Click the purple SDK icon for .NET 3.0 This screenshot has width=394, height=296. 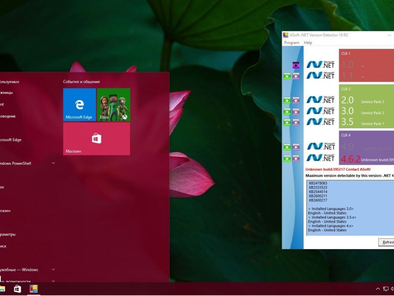click(x=296, y=111)
